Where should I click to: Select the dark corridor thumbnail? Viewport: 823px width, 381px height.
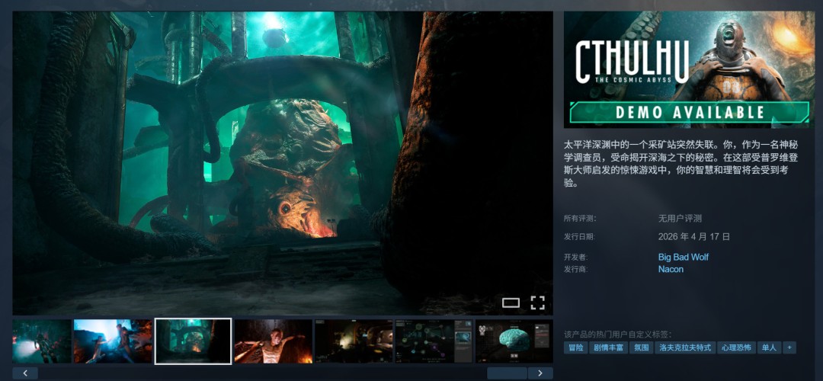coord(354,341)
